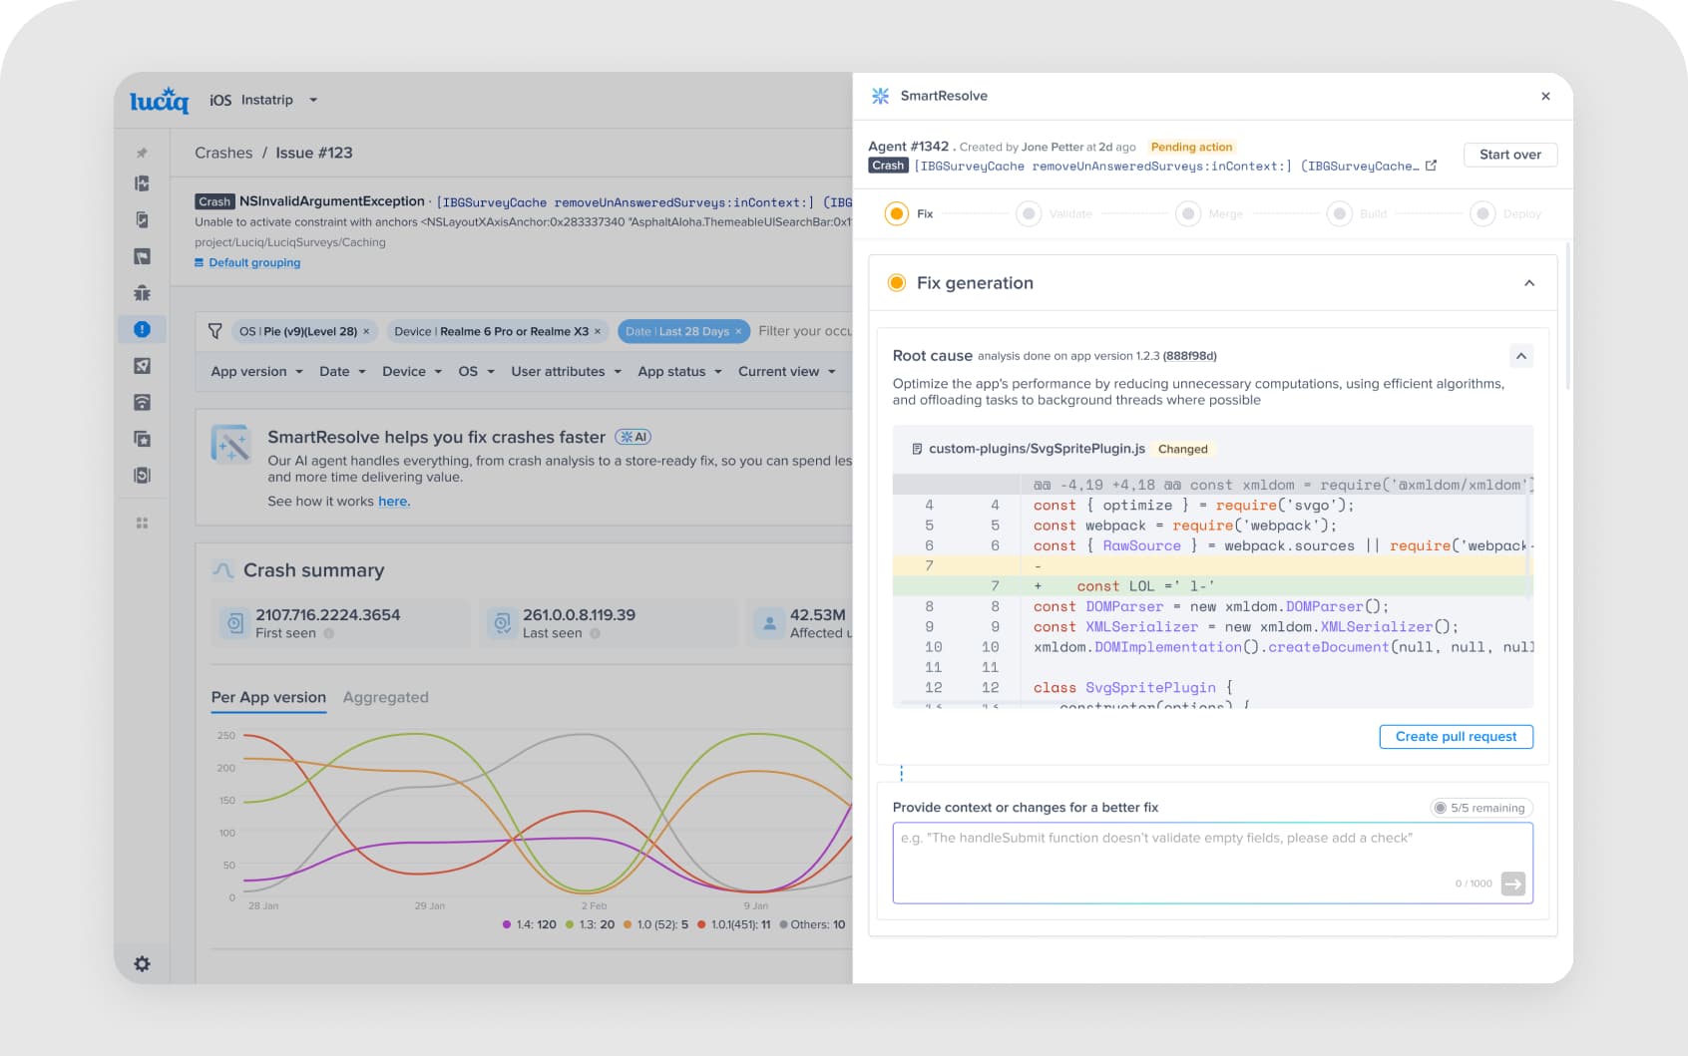Submit context with the arrow send button

pos(1513,883)
